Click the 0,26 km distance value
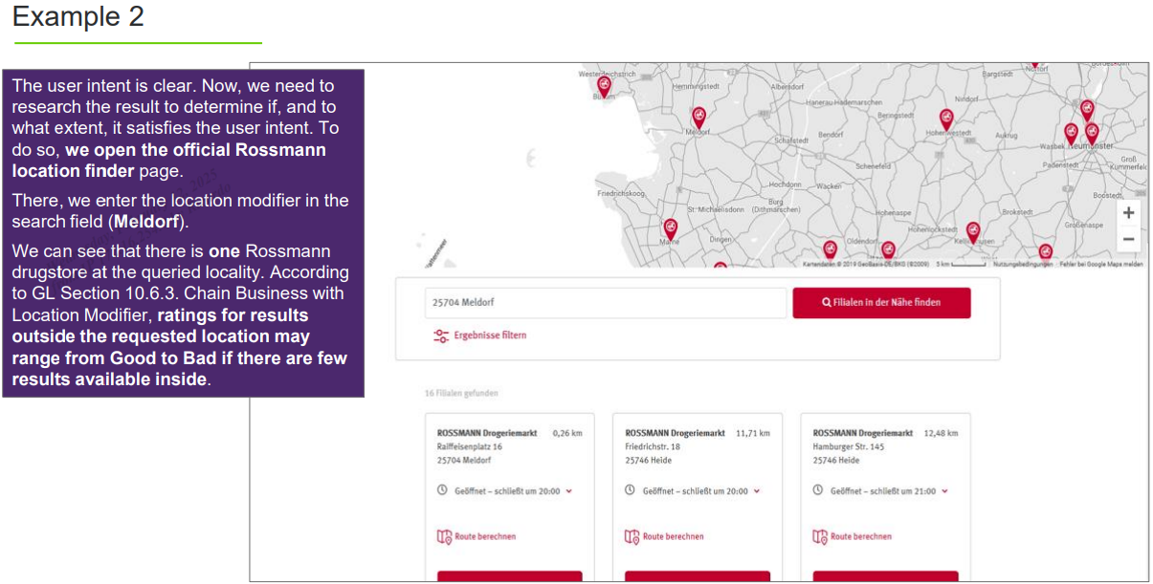1153x584 pixels. [567, 433]
